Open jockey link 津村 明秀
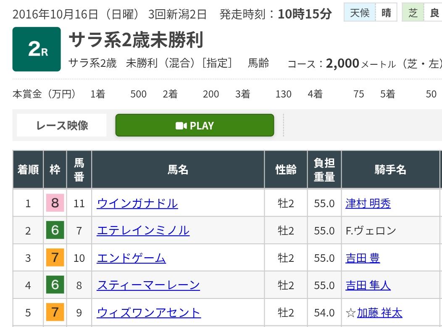The width and height of the screenshot is (442, 327). (368, 203)
